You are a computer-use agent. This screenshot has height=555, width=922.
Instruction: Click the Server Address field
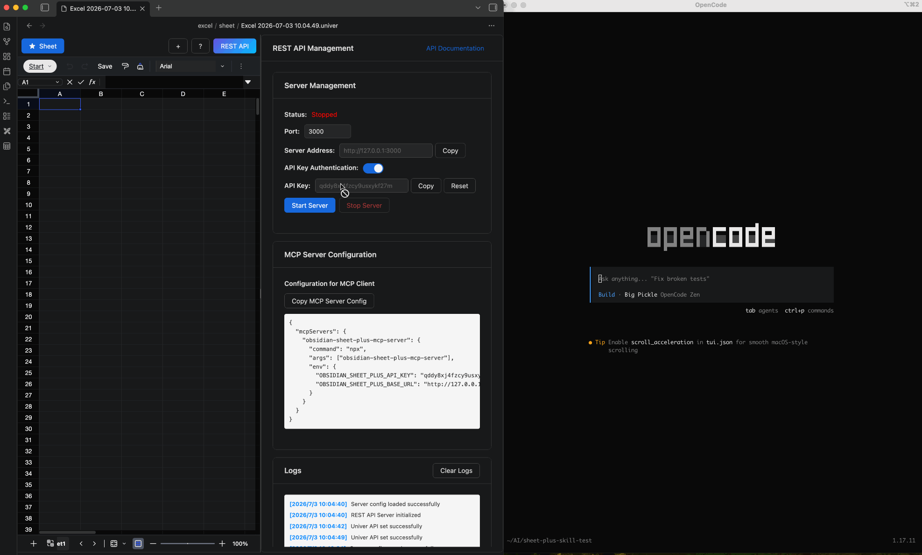point(386,151)
